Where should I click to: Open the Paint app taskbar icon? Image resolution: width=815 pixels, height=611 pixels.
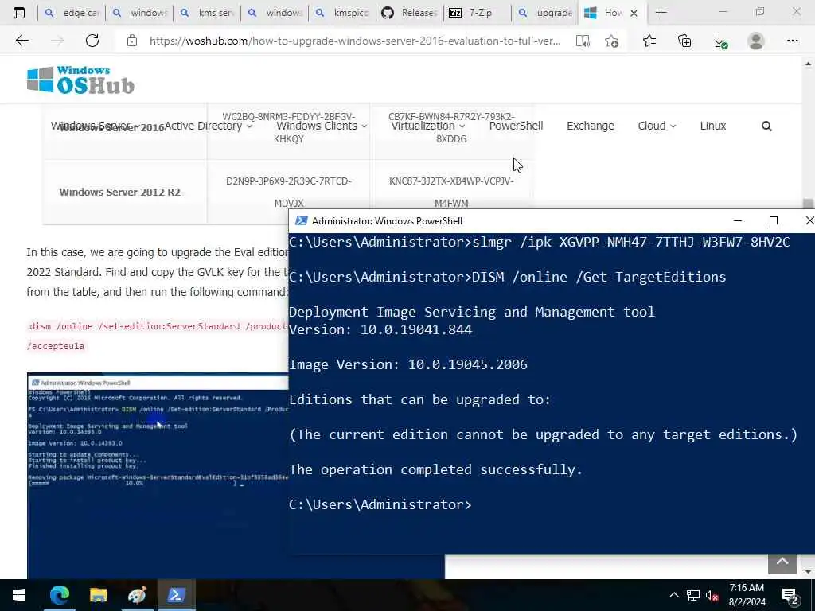(x=137, y=595)
